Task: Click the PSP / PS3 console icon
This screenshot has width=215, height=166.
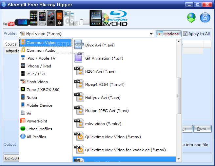Action: pyautogui.click(x=23, y=74)
